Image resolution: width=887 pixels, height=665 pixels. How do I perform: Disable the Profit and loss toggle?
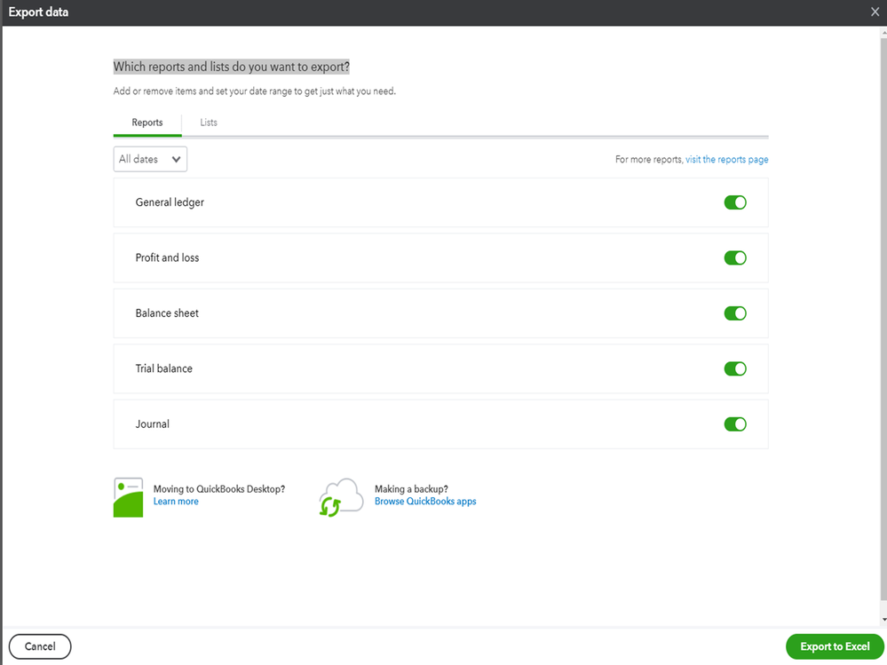(x=735, y=257)
